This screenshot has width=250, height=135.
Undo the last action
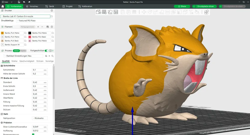[24, 2]
